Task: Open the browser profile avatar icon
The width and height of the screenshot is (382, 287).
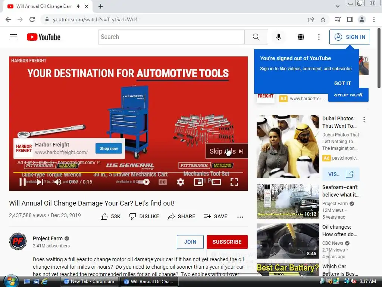Action: [362, 19]
